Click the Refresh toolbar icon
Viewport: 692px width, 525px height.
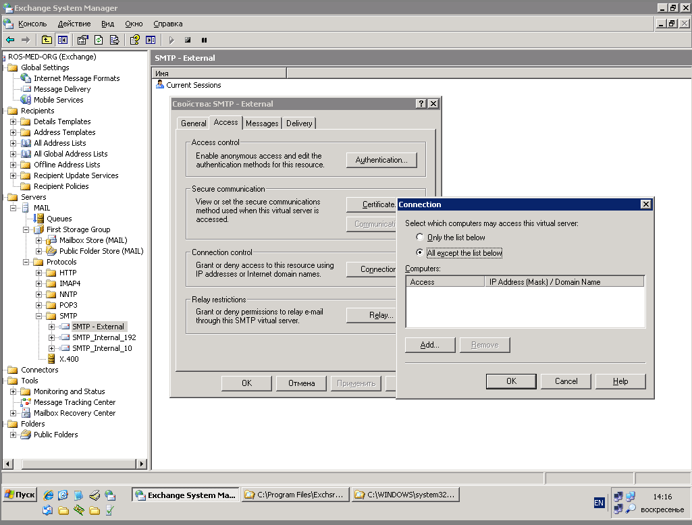coord(99,40)
